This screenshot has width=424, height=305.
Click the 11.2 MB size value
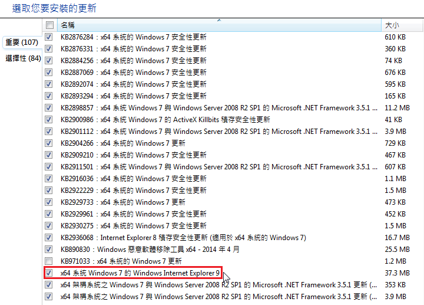[397, 108]
